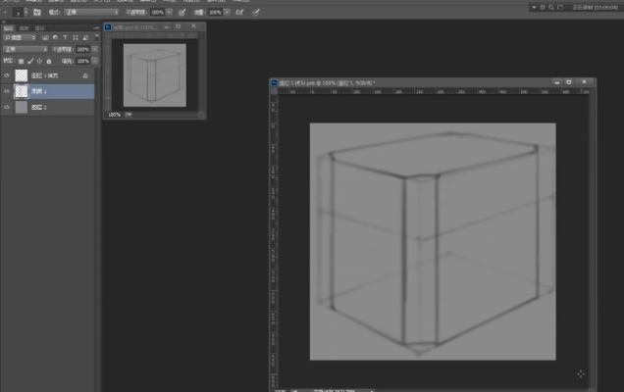Open the layer filter type dropdown

[20, 38]
